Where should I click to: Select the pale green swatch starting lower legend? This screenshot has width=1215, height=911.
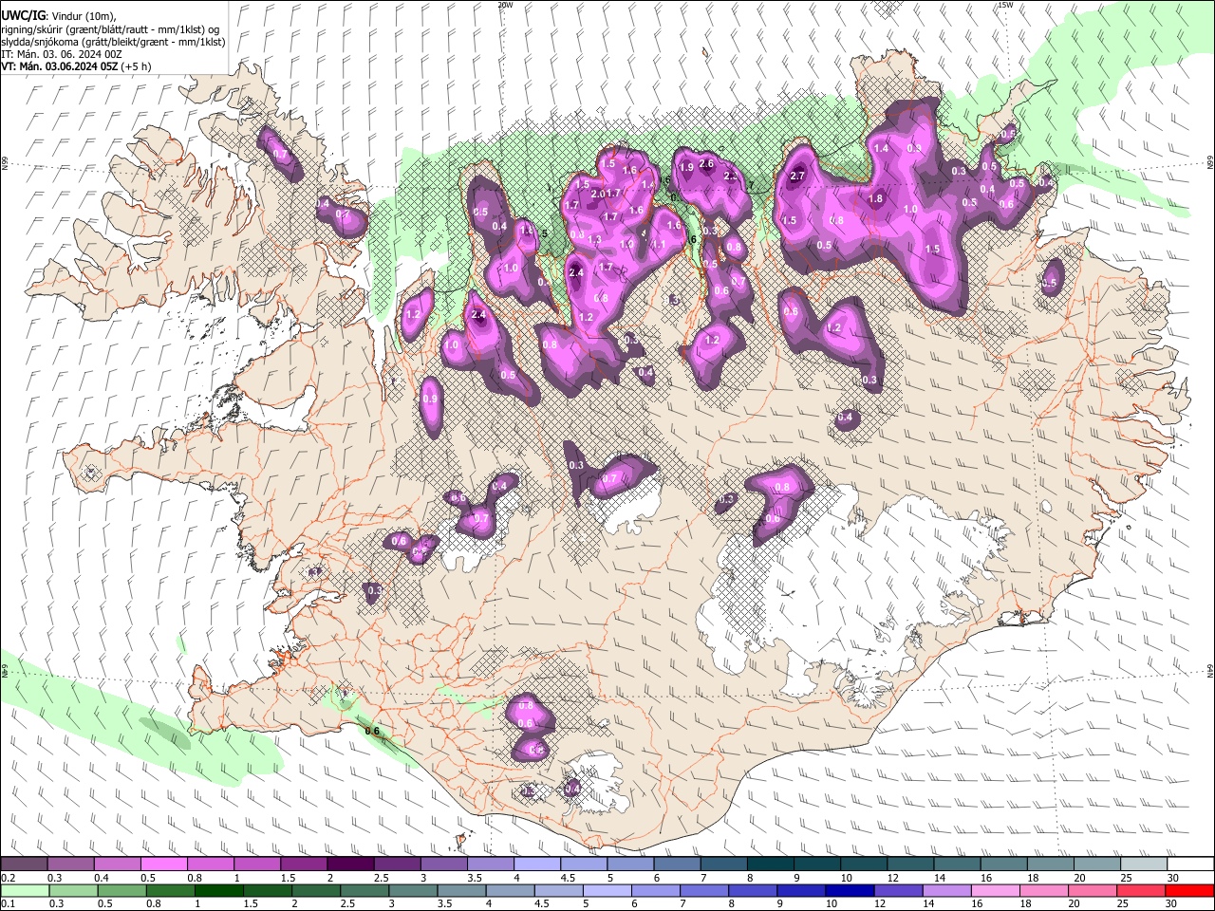(x=26, y=890)
